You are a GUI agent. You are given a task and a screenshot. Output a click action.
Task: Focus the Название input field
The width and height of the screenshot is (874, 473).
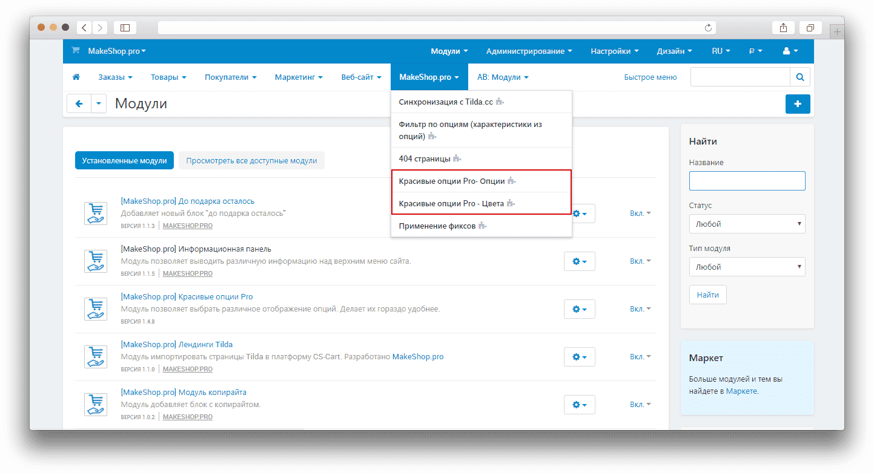747,181
